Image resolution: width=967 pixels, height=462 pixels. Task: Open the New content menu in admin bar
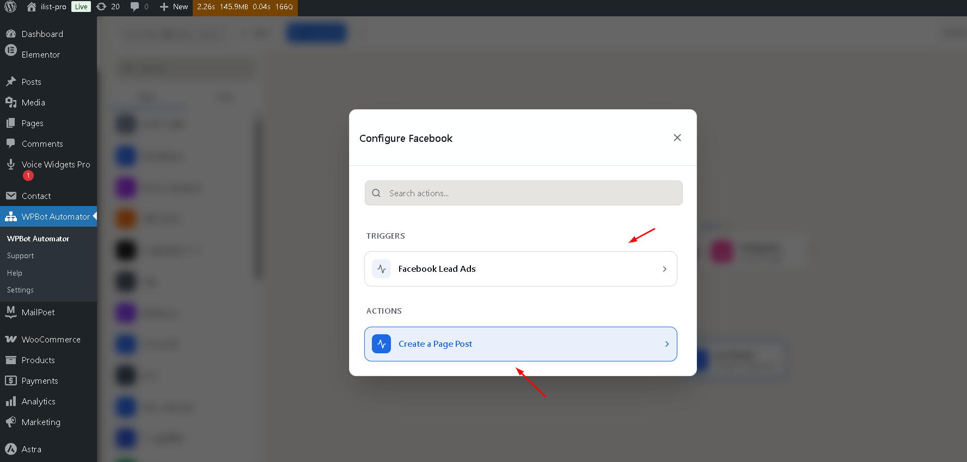tap(174, 7)
